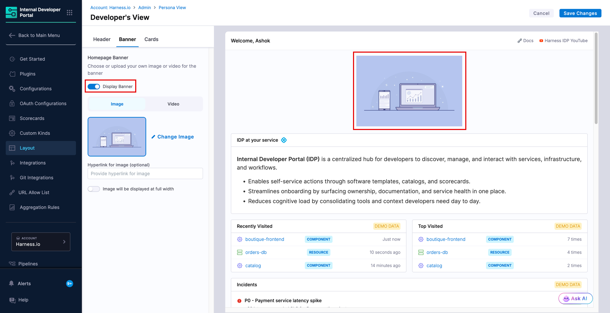Click the Aggregation Rules icon
Viewport: 610px width, 313px height.
click(12, 207)
